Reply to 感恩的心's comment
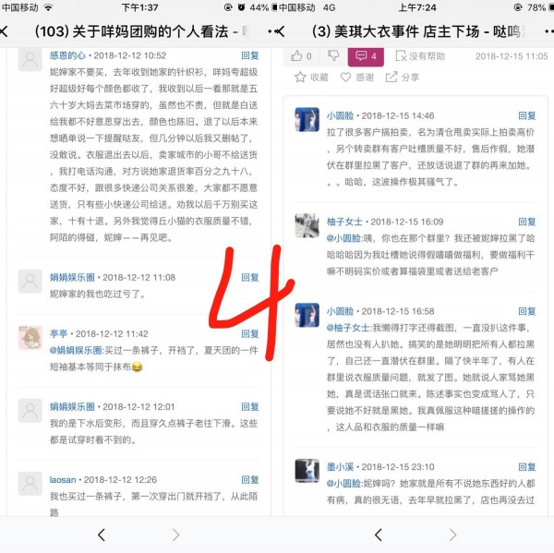 pos(250,55)
